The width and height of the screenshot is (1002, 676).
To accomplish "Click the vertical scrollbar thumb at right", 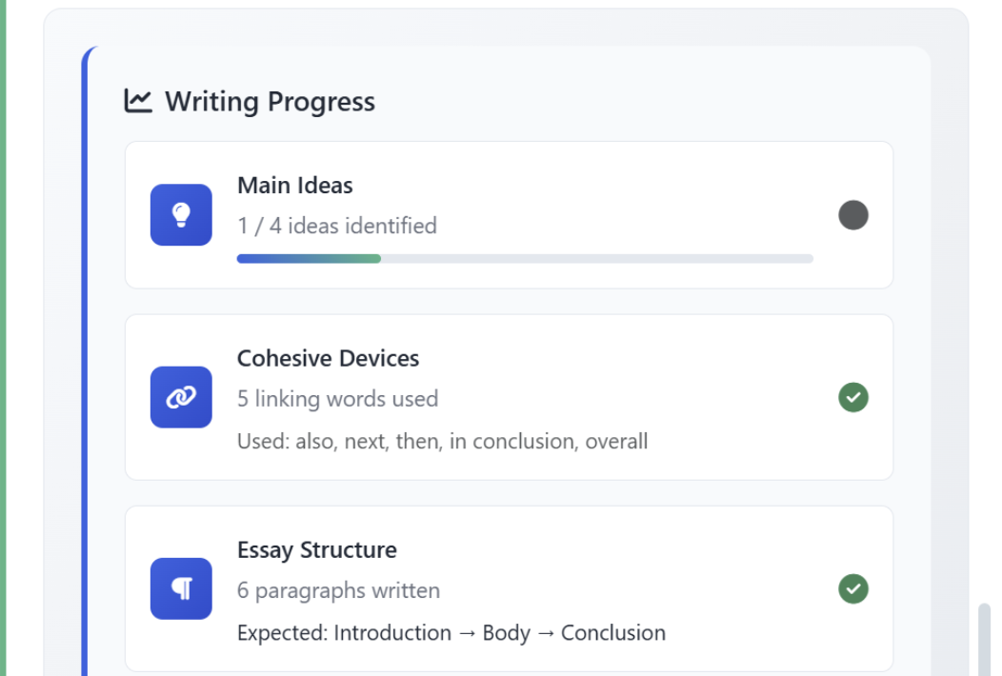I will click(984, 639).
